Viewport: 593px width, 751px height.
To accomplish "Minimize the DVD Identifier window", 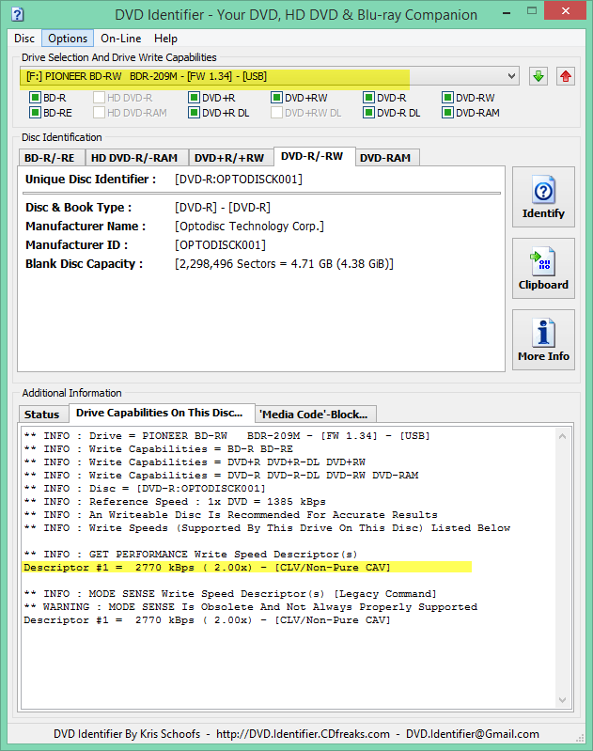I will point(507,13).
